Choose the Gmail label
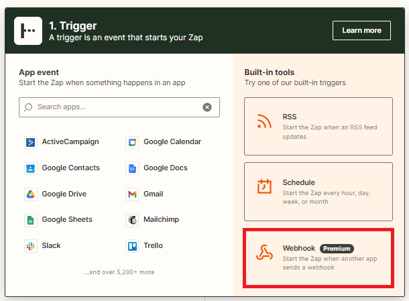This screenshot has height=301, width=409. 154,194
